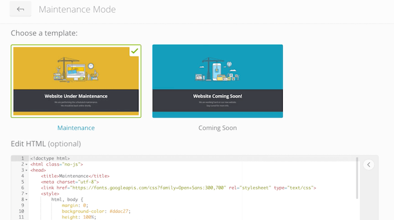Image resolution: width=394 pixels, height=220 pixels.
Task: Select the Maintenance template thumbnail
Action: point(76,81)
